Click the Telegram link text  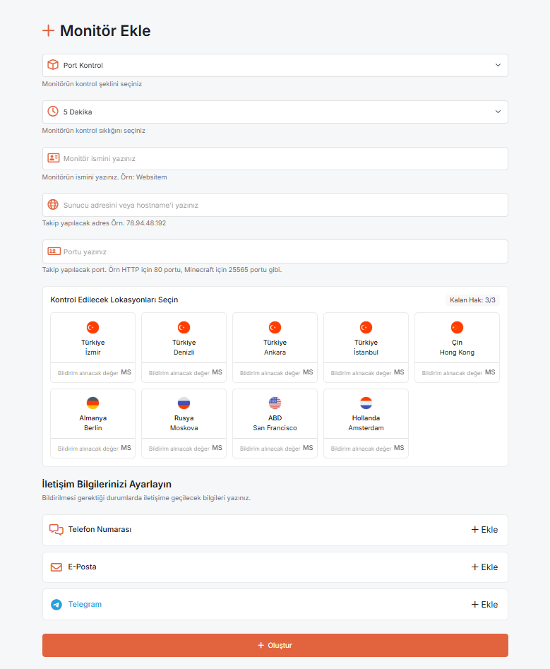pos(85,604)
